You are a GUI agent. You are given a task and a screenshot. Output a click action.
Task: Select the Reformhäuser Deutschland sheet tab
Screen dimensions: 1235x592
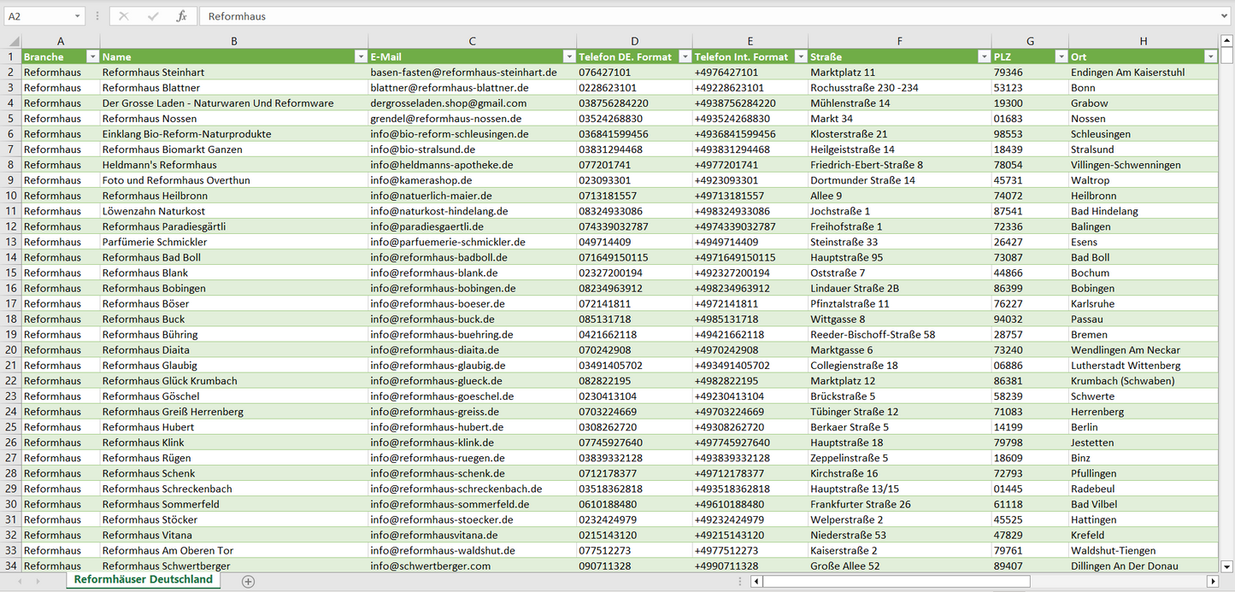click(143, 580)
